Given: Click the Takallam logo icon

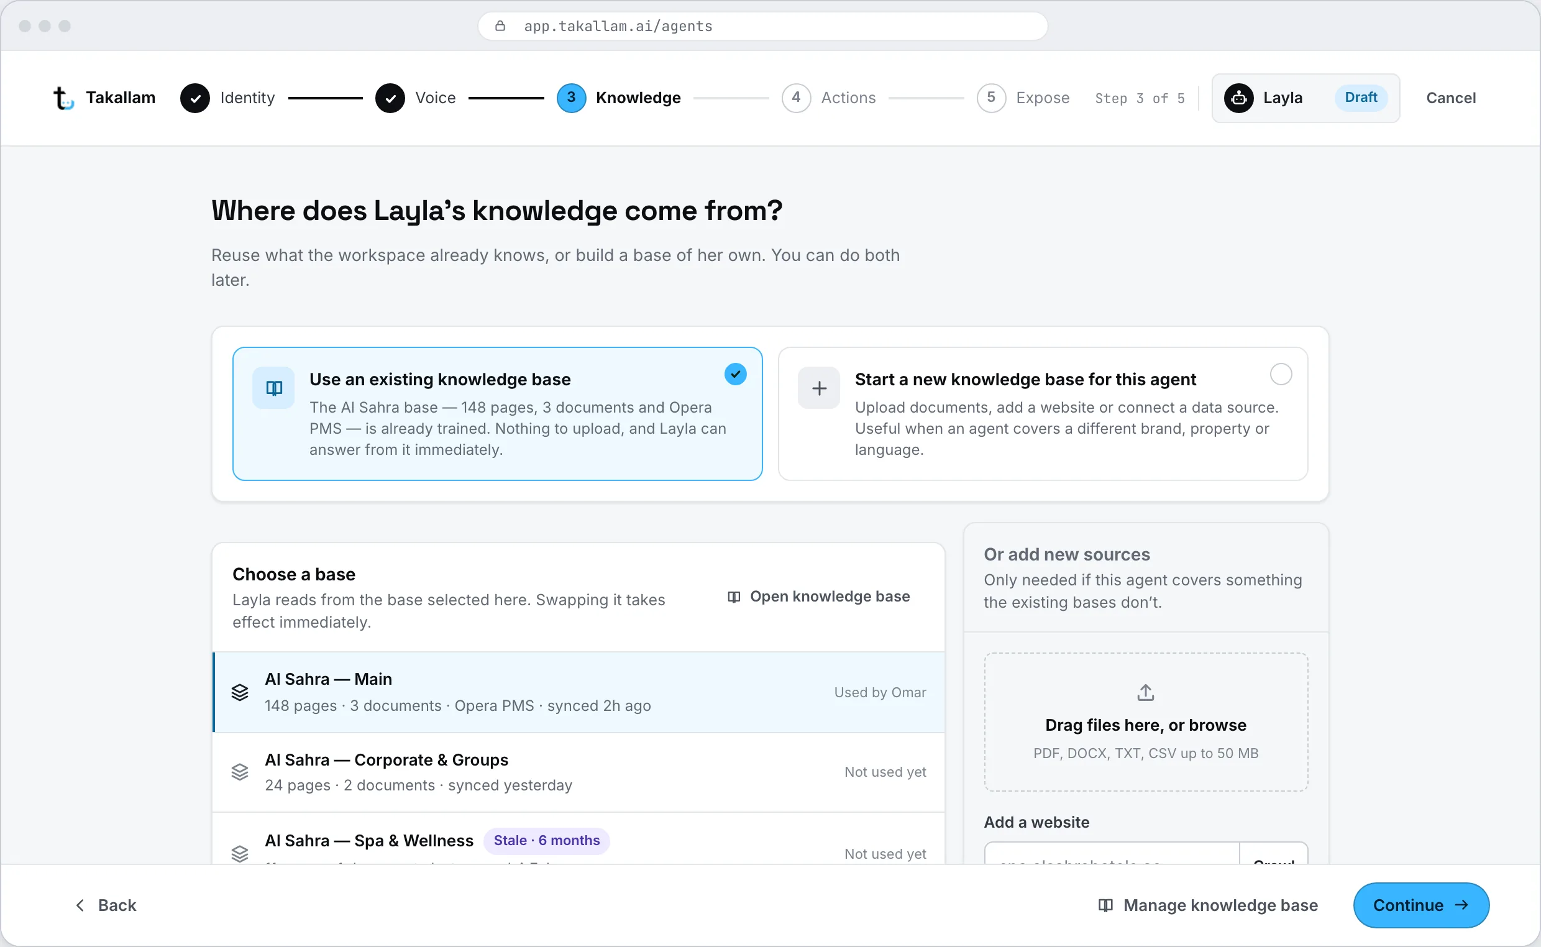Looking at the screenshot, I should pos(63,98).
